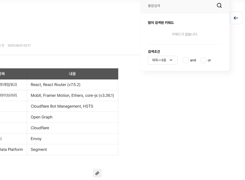This screenshot has width=245, height=180.
Task: Click the 'React, React Router (v7.5.2)' cell
Action: point(73,85)
